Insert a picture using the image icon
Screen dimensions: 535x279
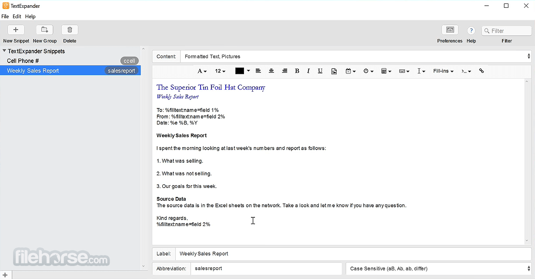pyautogui.click(x=334, y=71)
